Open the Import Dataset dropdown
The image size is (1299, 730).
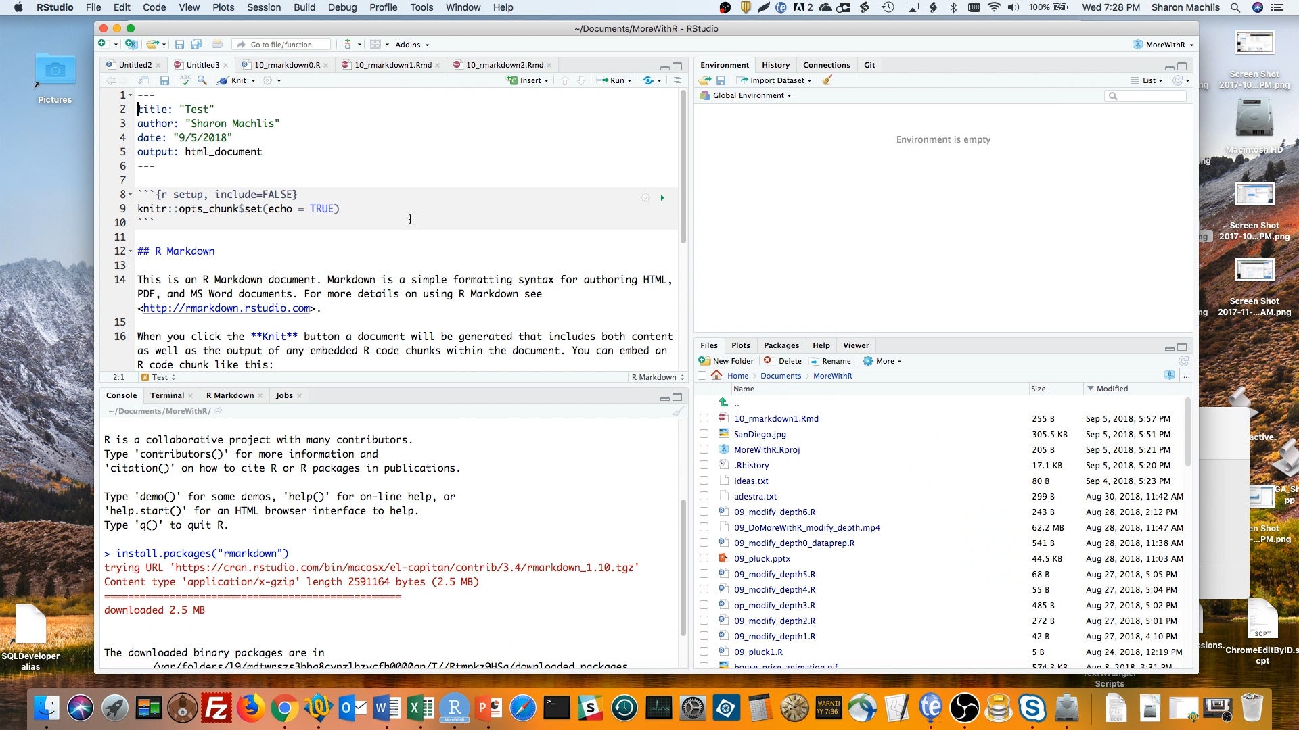pyautogui.click(x=773, y=80)
